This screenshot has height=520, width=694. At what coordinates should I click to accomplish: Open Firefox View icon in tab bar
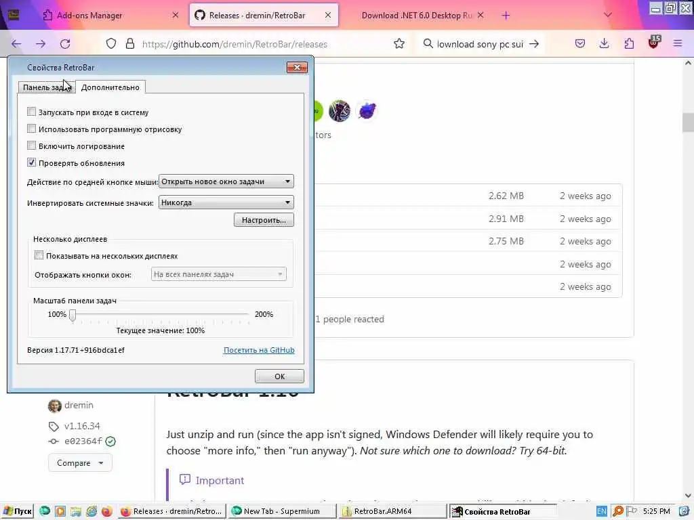(14, 15)
